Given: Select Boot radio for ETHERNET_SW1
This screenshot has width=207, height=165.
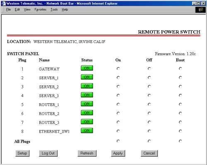Looking at the screenshot, I should pyautogui.click(x=180, y=131).
